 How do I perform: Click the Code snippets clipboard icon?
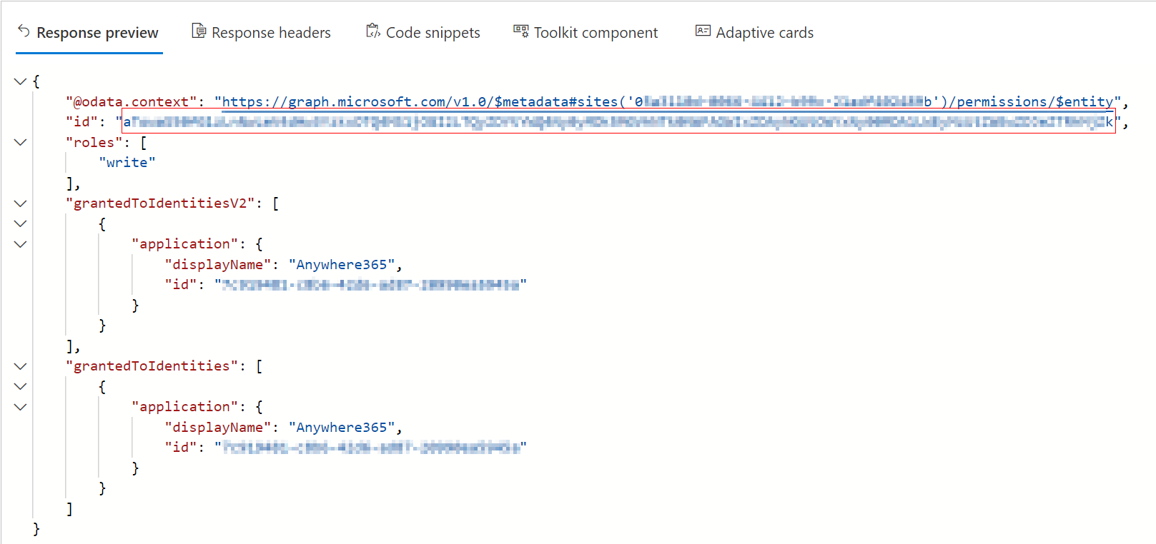coord(372,31)
